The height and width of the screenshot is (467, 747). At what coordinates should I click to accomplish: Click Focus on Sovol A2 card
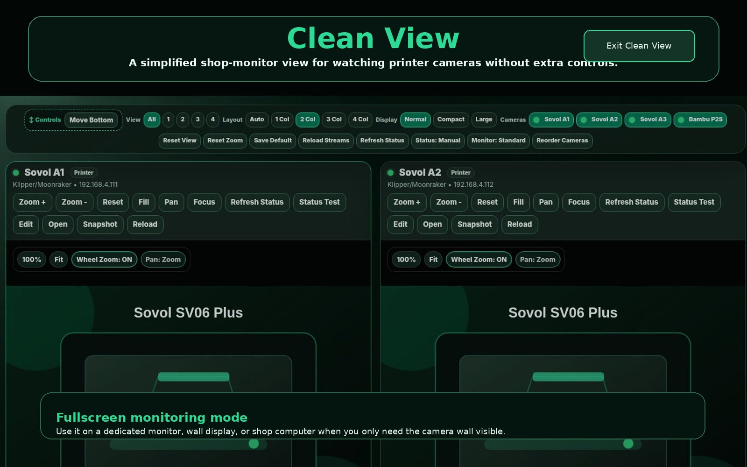579,202
